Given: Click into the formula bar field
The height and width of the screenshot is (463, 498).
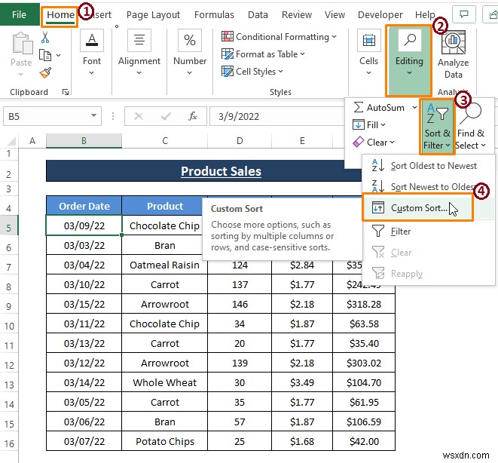Looking at the screenshot, I should [x=276, y=116].
